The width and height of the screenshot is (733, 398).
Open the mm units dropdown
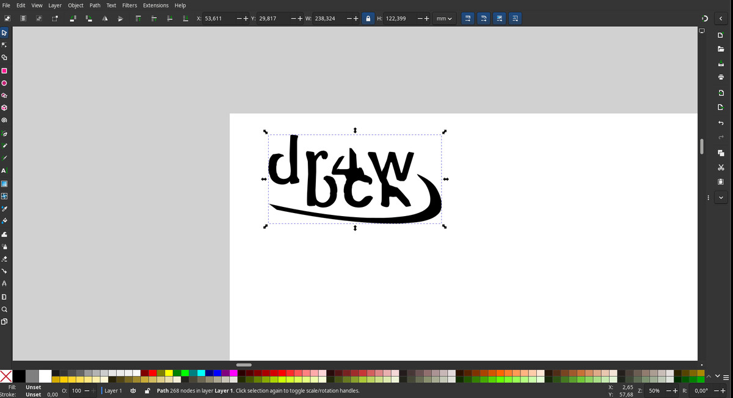(x=444, y=19)
